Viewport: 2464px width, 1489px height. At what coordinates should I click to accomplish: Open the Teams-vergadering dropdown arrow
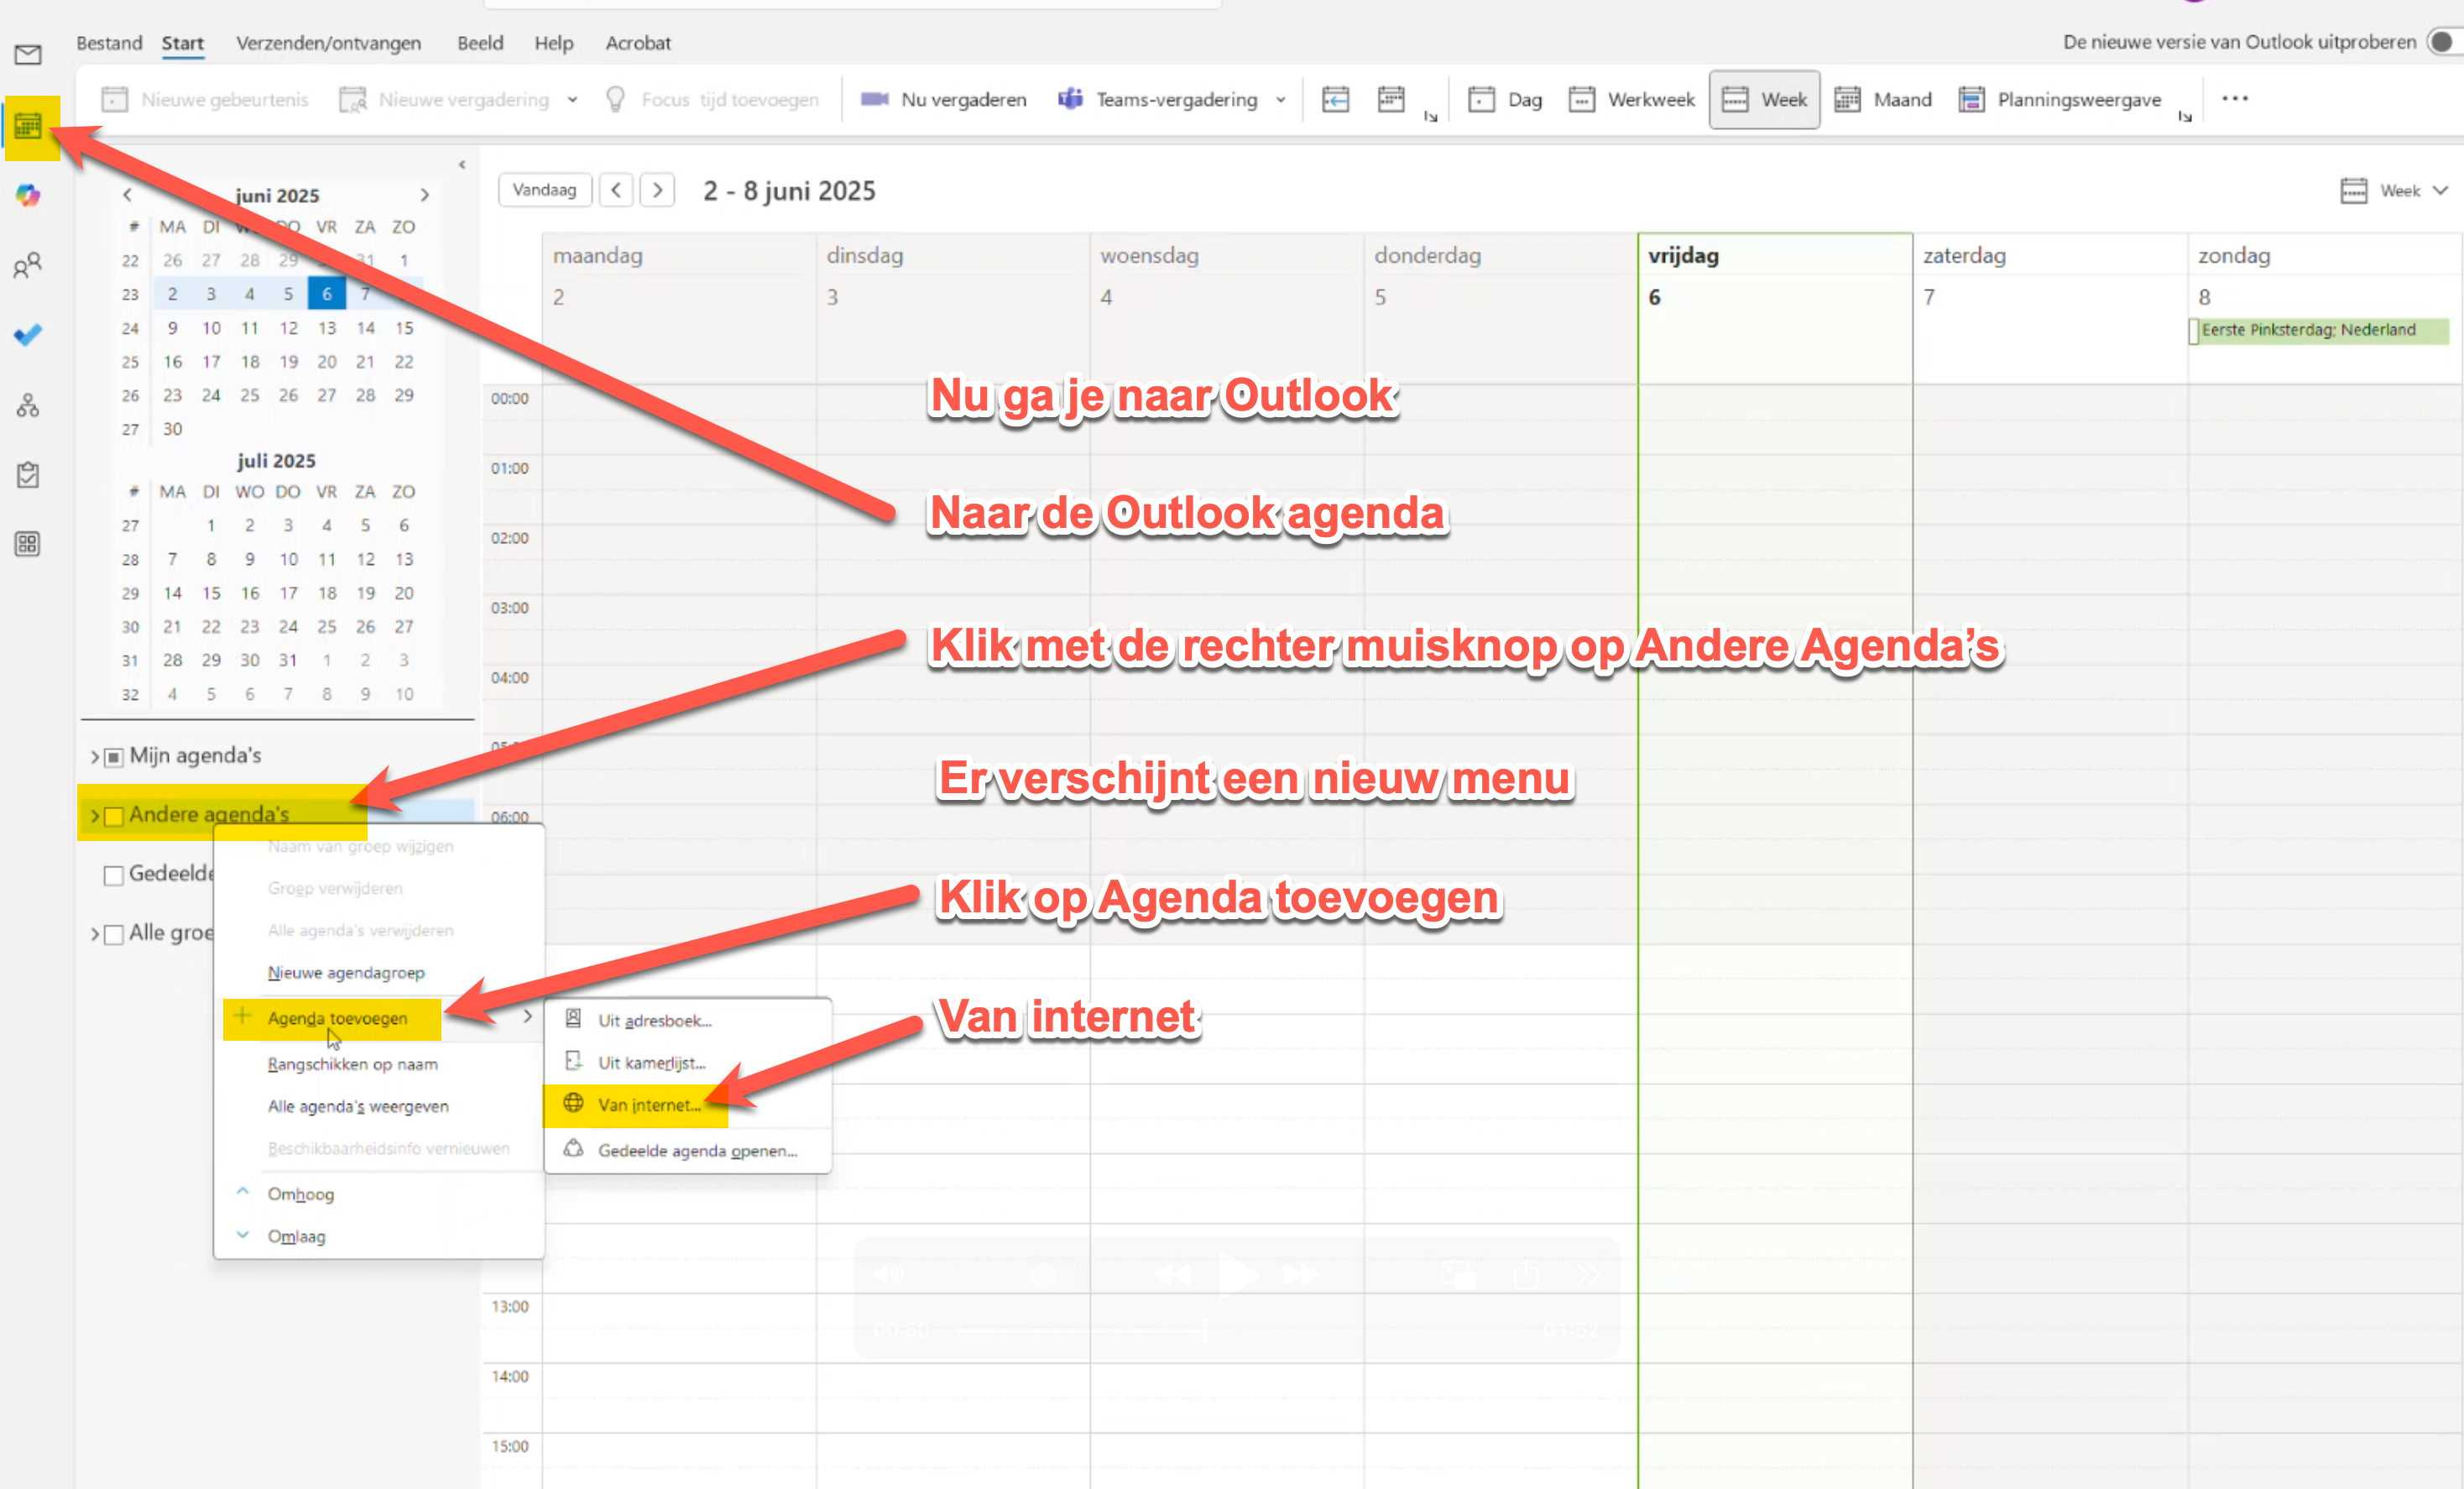click(1281, 99)
